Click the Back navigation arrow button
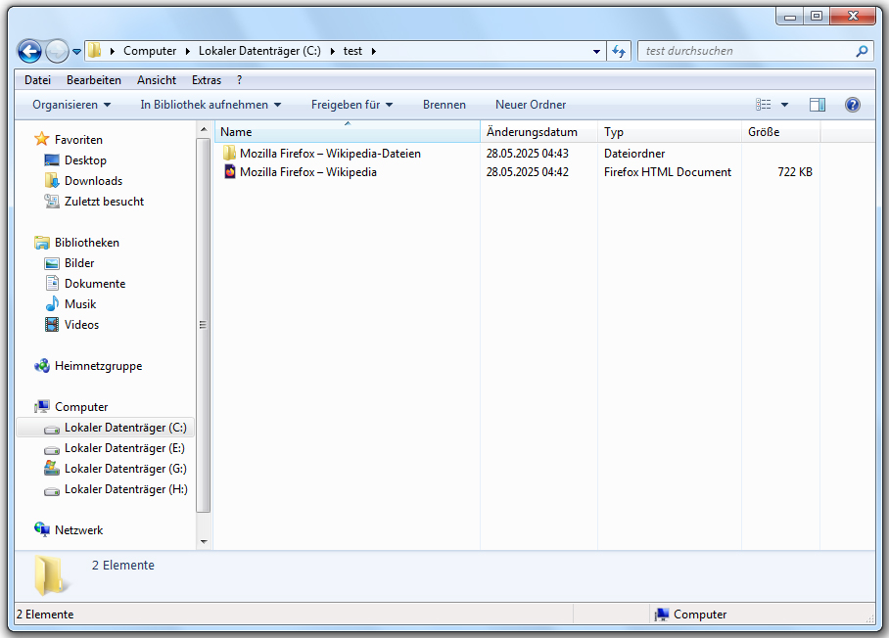Screen dimensions: 889x638 coord(29,51)
